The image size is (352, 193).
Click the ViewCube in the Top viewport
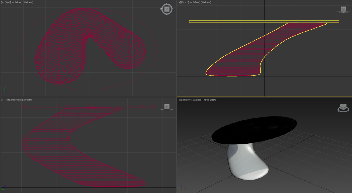click(167, 9)
